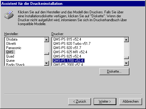The width and height of the screenshot is (146, 109).
Task: Click the printer icon beside the instructions
Action: pos(9,15)
